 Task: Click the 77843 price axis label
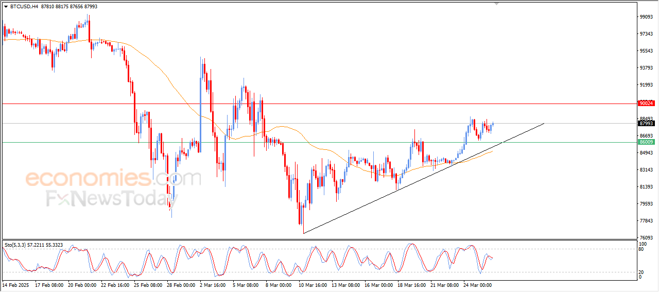point(646,221)
